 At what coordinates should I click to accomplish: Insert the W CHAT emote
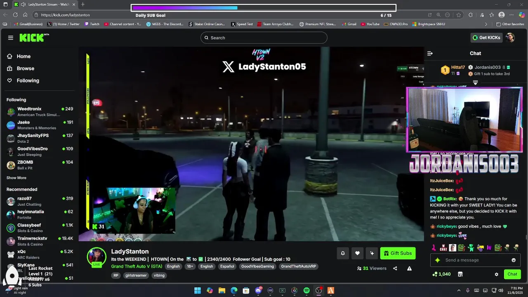(x=443, y=248)
